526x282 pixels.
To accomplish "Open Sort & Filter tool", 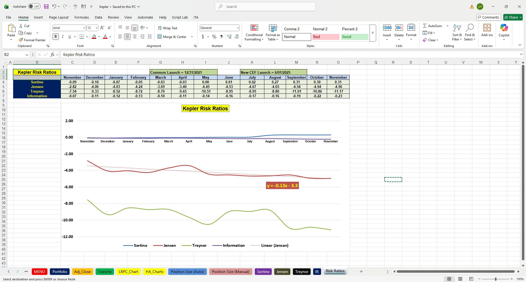I will (457, 33).
